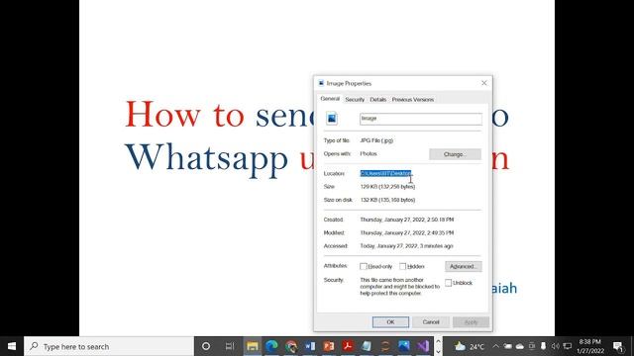Viewport: 634px width, 356px height.
Task: Click the Modified date value
Action: click(x=407, y=233)
